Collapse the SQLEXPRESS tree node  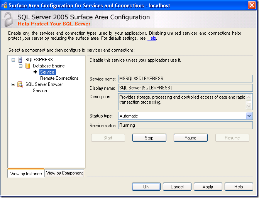(x=13, y=60)
